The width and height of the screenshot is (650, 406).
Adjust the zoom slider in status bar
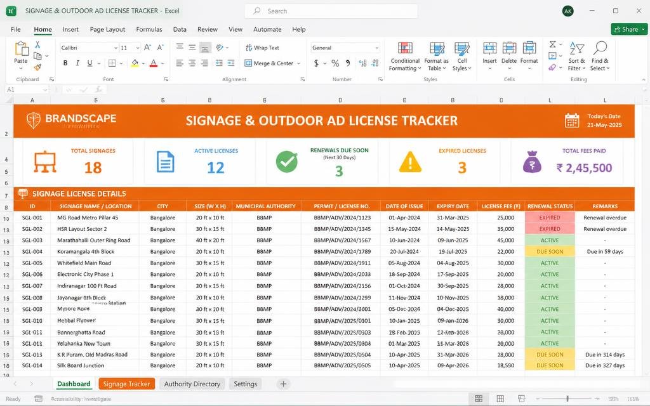coord(567,398)
